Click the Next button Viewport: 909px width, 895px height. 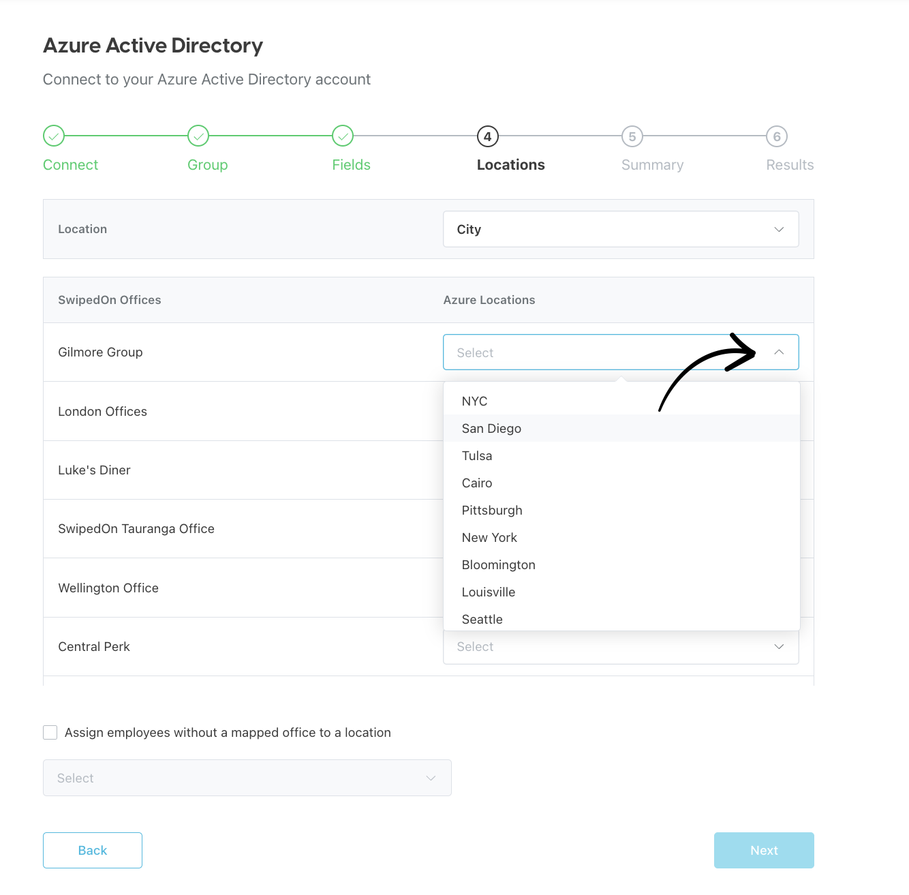pos(763,850)
